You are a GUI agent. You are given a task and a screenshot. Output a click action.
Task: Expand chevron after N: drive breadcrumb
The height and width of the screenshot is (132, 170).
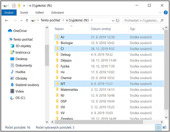pos(92,20)
